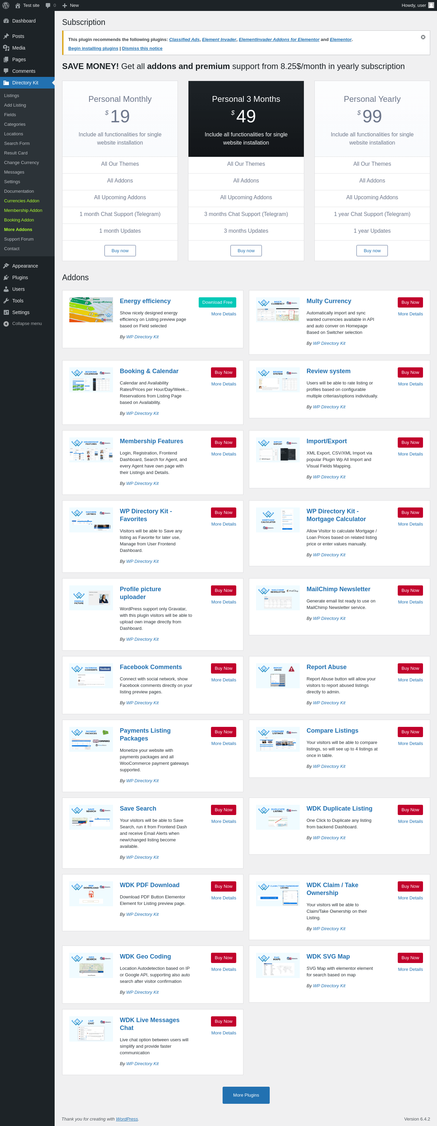Screen dimensions: 437x1126
Task: Open Booking & Calendar addon thumbnail
Action: pyautogui.click(x=91, y=380)
